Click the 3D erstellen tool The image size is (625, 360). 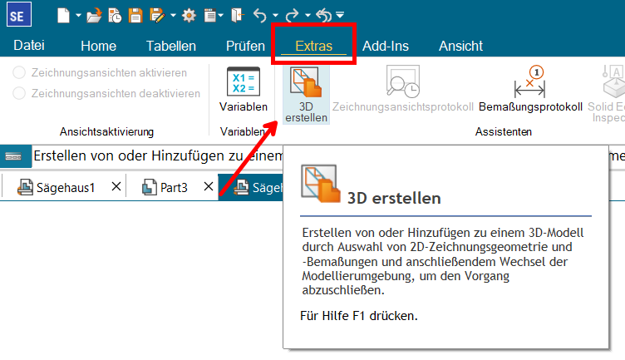coord(306,95)
